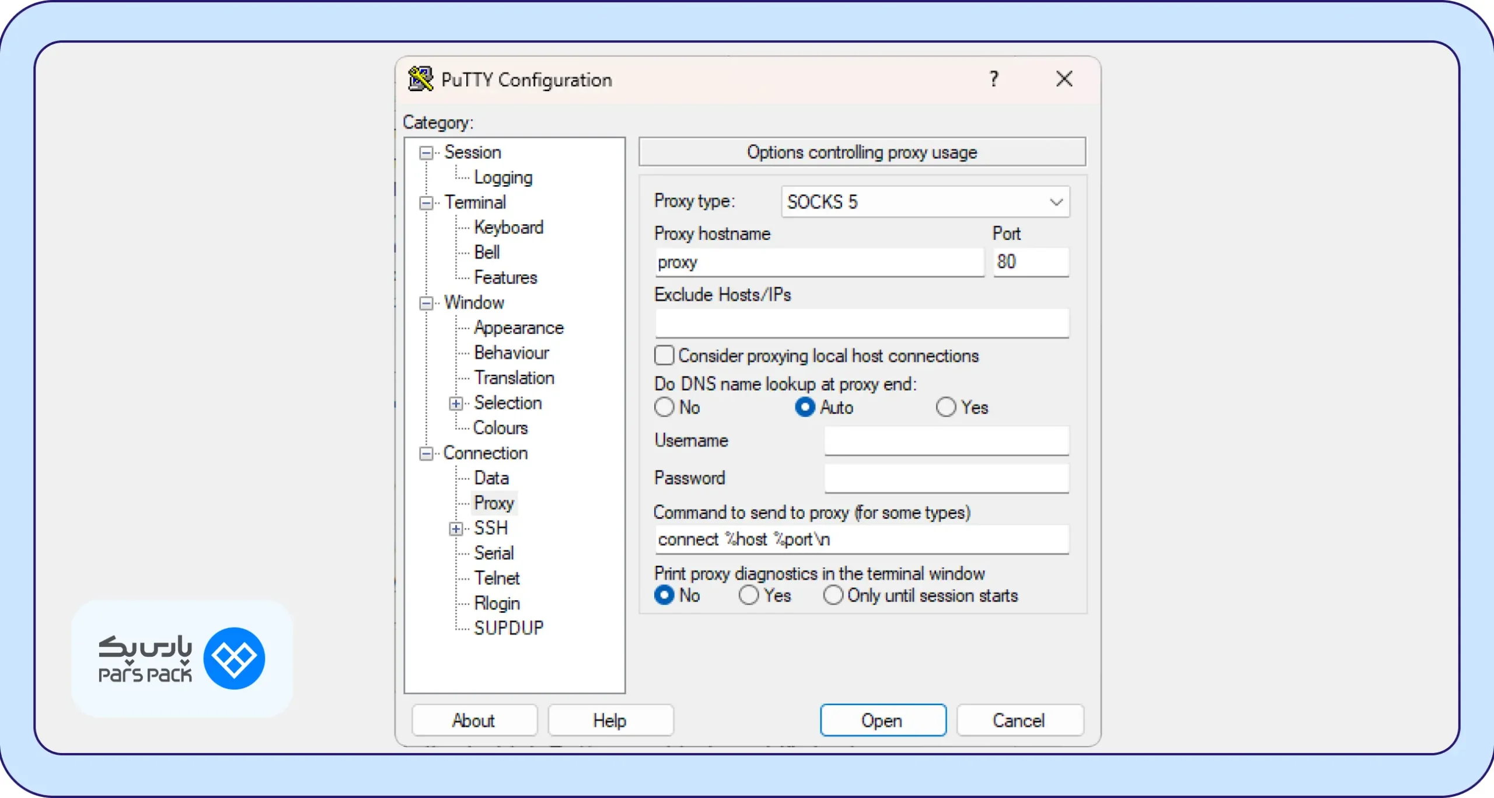1494x798 pixels.
Task: Open the Serial settings category
Action: pos(494,553)
